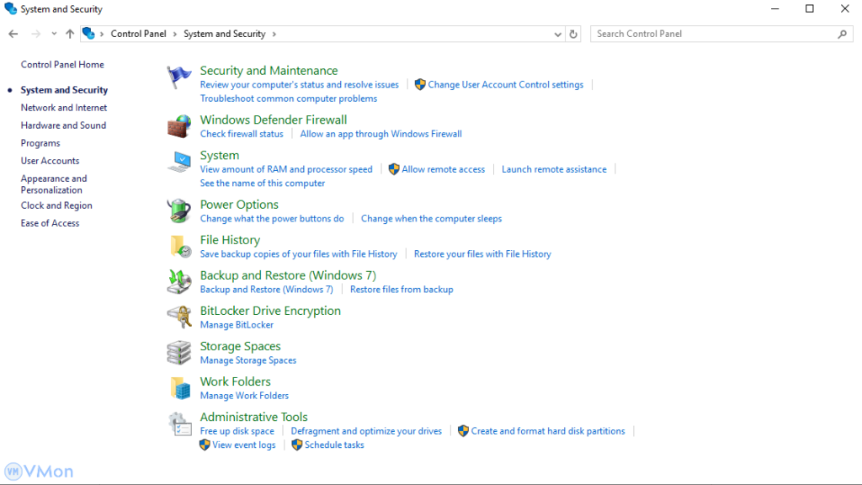Viewport: 862px width, 485px height.
Task: Click the File History folder icon
Action: [179, 246]
